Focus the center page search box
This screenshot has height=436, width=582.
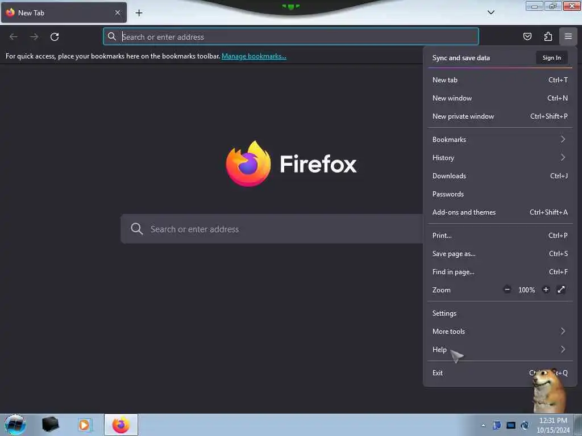272,229
